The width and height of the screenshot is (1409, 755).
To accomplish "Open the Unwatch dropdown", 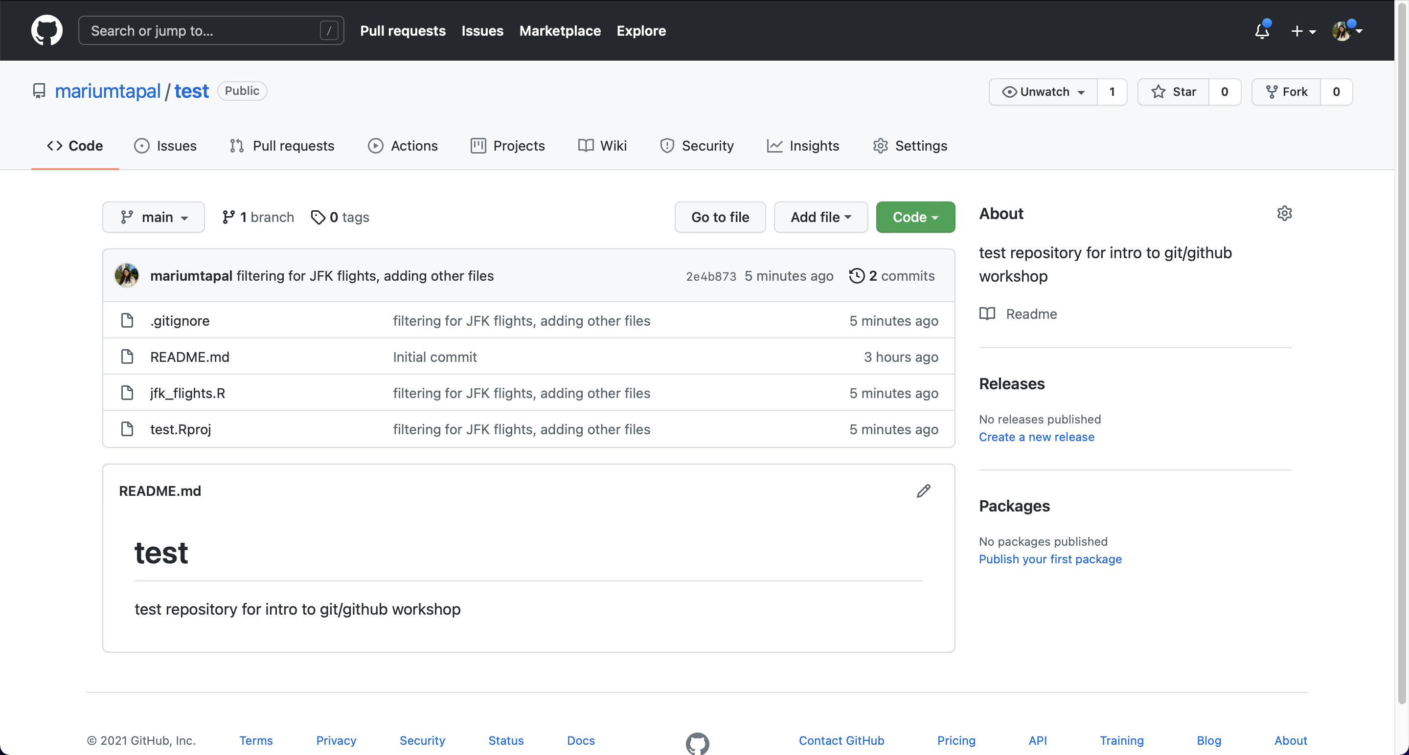I will 1043,91.
